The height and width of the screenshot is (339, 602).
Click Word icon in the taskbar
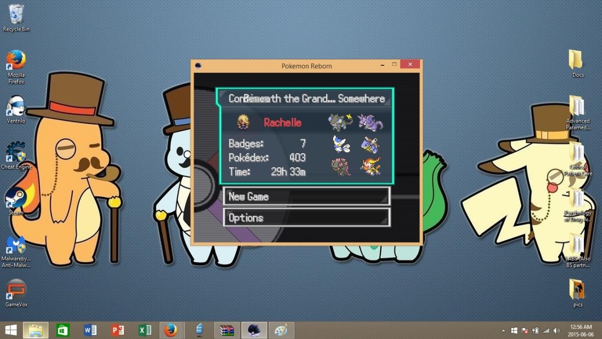(x=90, y=330)
